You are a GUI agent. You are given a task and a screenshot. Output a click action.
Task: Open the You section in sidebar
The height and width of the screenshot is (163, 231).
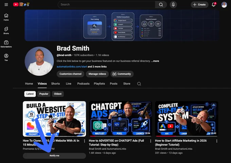point(6,57)
